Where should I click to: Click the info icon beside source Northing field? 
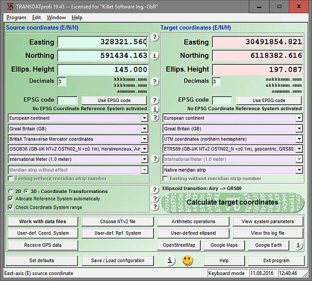155,55
